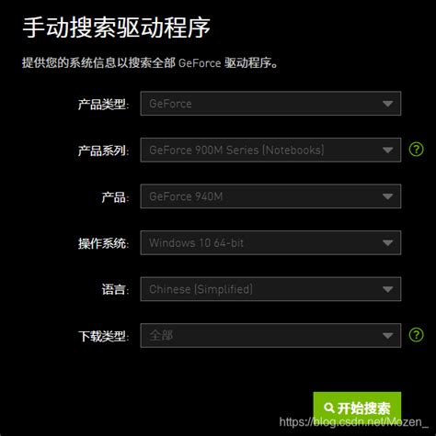This screenshot has width=436, height=436.
Task: Click the 下载类型 field label
Action: pyautogui.click(x=103, y=336)
